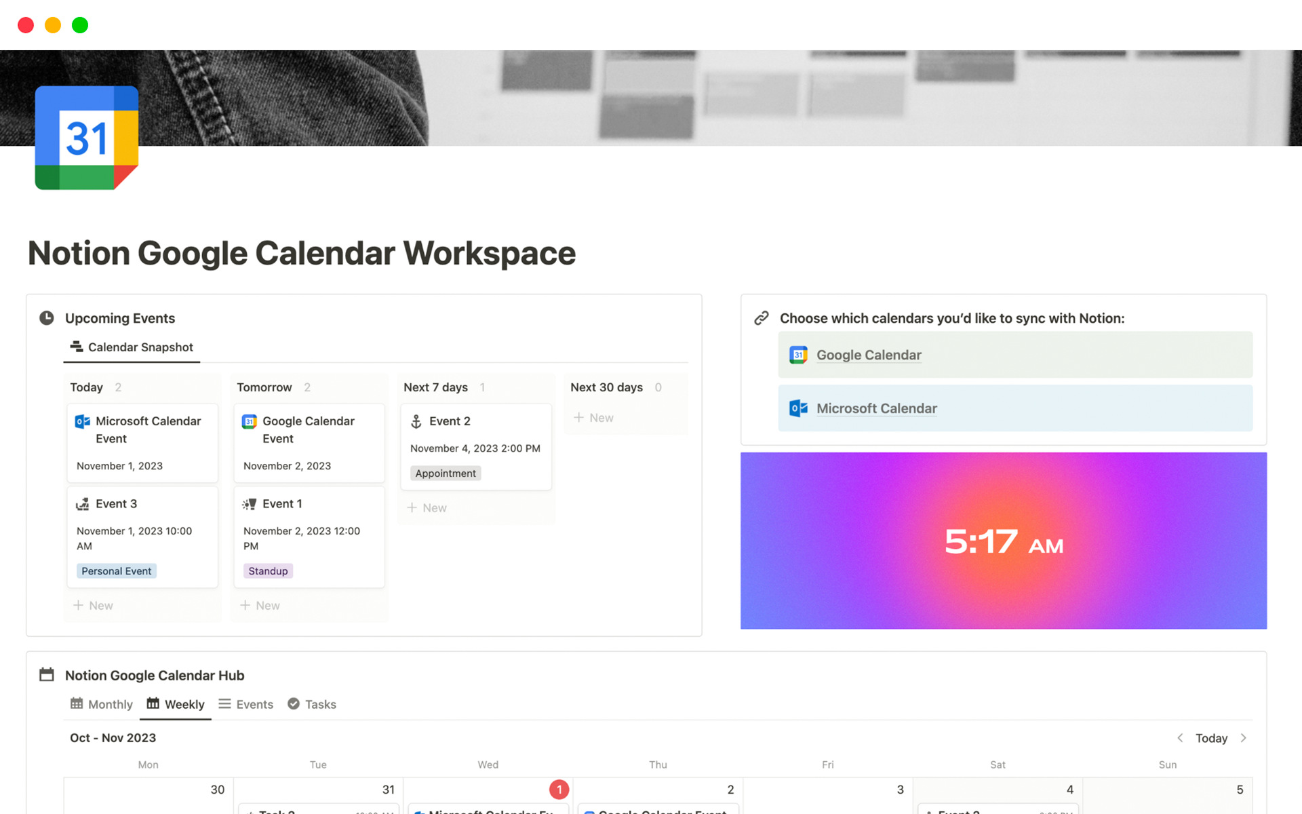1302x814 pixels.
Task: Click the calendar icon next to Notion Google Calendar Hub
Action: [x=46, y=674]
